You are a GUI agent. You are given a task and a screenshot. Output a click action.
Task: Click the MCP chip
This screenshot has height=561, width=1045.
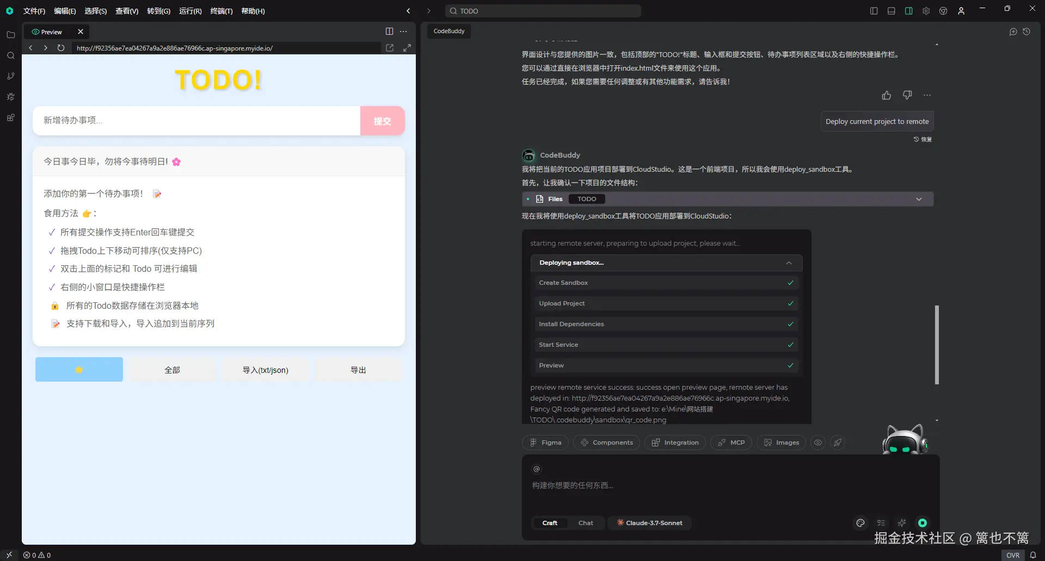731,442
